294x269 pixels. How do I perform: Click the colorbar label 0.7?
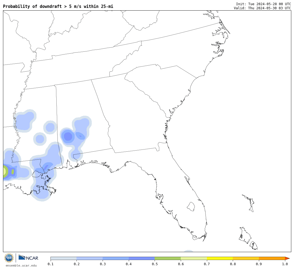(x=207, y=264)
